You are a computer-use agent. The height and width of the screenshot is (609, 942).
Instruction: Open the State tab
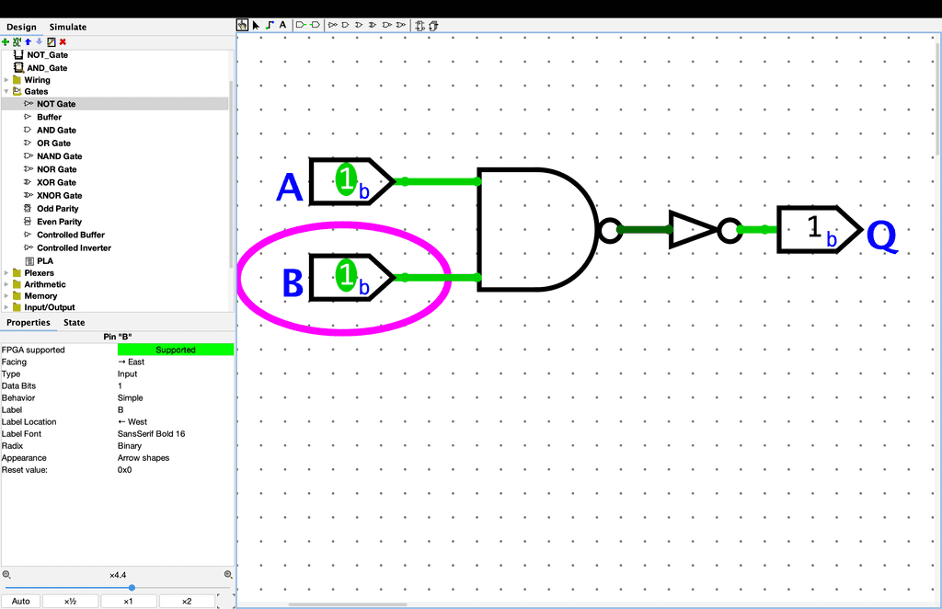74,323
